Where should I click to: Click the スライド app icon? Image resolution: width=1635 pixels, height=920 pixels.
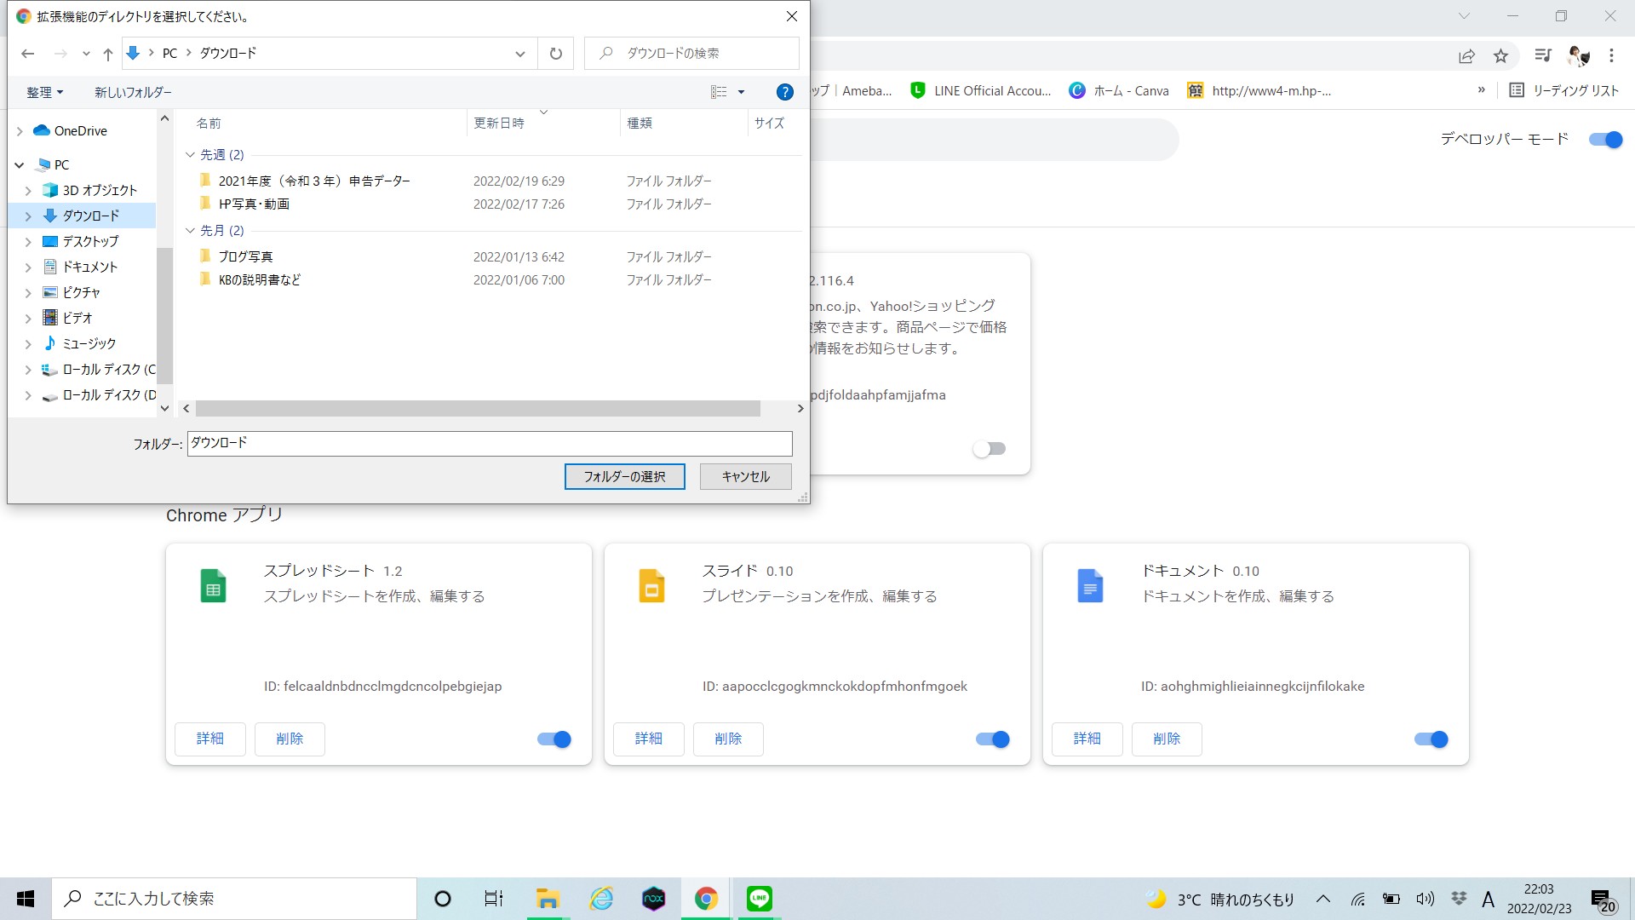pyautogui.click(x=651, y=586)
